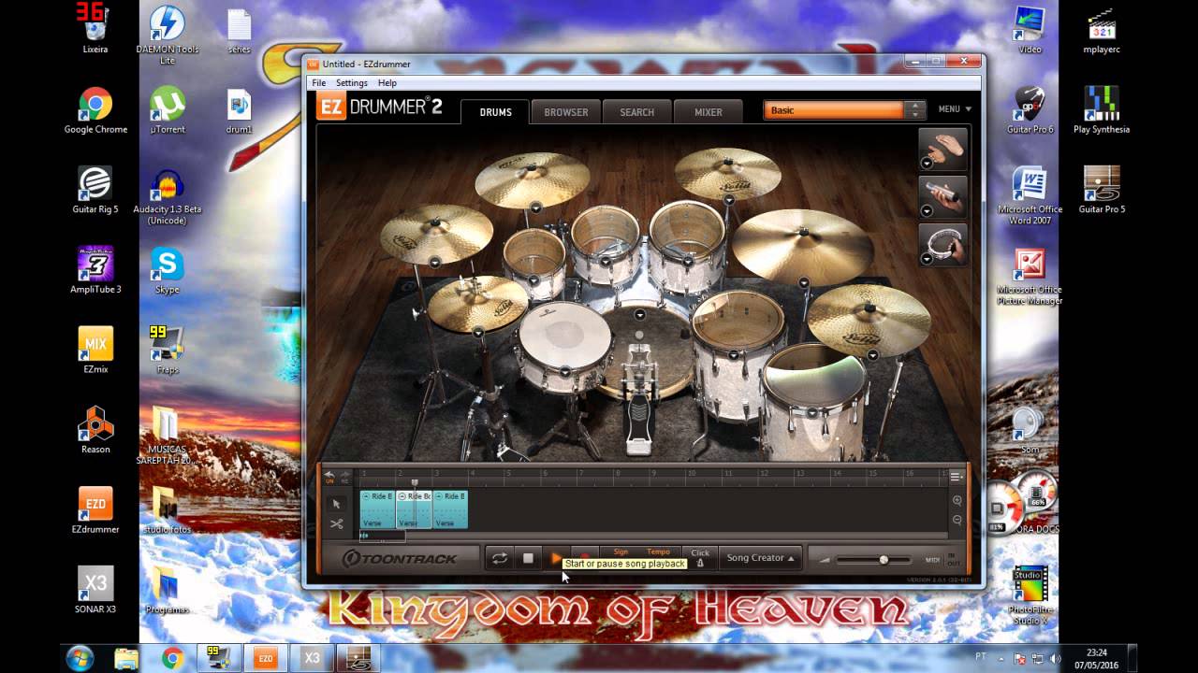Open the kick drum dropdown arrow
Image resolution: width=1198 pixels, height=673 pixels.
(639, 315)
